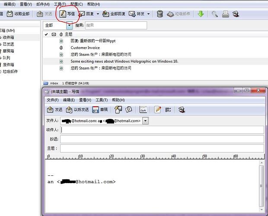Click the scroll down arrow in compose body
The image size is (268, 216).
point(262,210)
